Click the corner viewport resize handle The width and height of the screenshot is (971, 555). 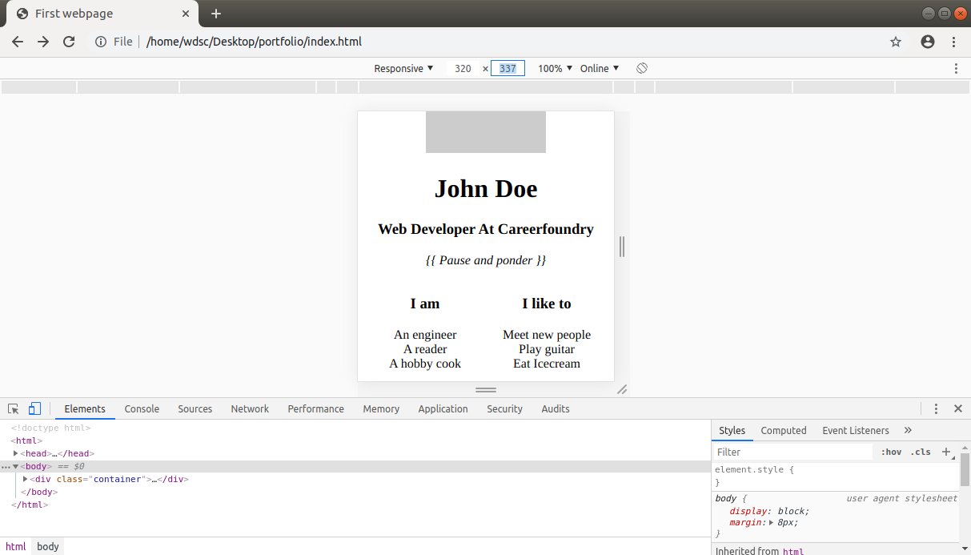pyautogui.click(x=622, y=389)
